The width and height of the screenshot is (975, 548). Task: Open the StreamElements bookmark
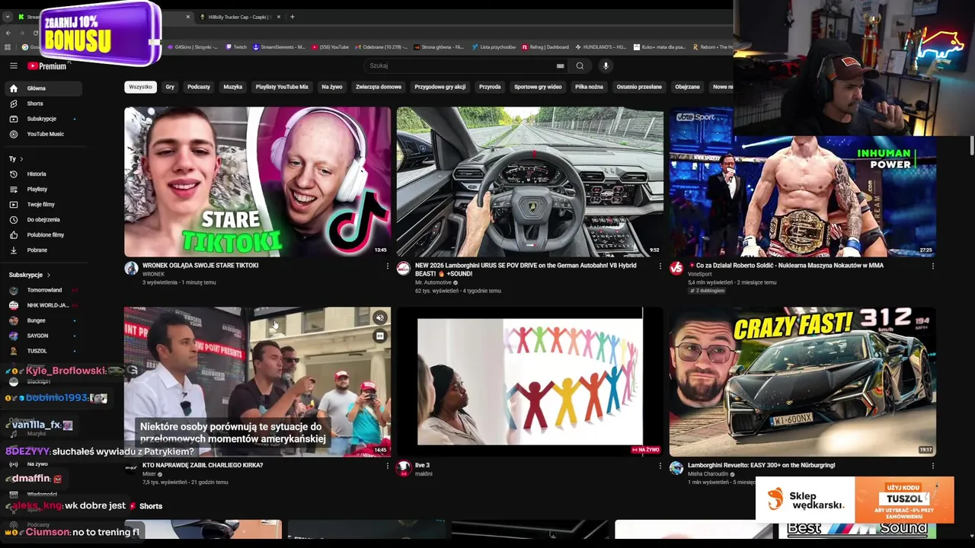tap(279, 47)
